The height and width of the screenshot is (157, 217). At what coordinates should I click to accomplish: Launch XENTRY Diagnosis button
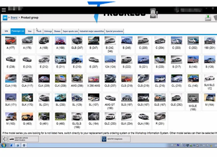click(x=116, y=139)
